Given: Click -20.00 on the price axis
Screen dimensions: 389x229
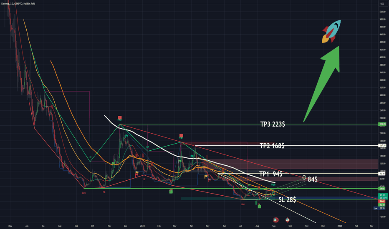Looking at the screenshot, I should pos(382,217).
